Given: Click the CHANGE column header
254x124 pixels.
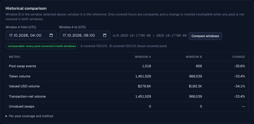Looking at the screenshot, I should click(239, 57).
